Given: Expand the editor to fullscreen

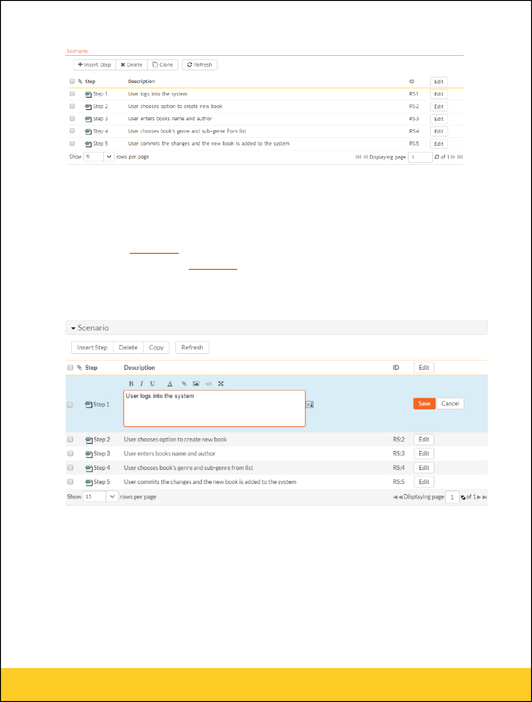Looking at the screenshot, I should click(221, 384).
